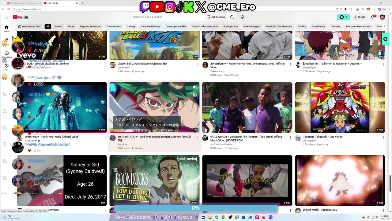Open the ssjlchiron47 channel avatar
The image size is (392, 221).
(x=112, y=65)
